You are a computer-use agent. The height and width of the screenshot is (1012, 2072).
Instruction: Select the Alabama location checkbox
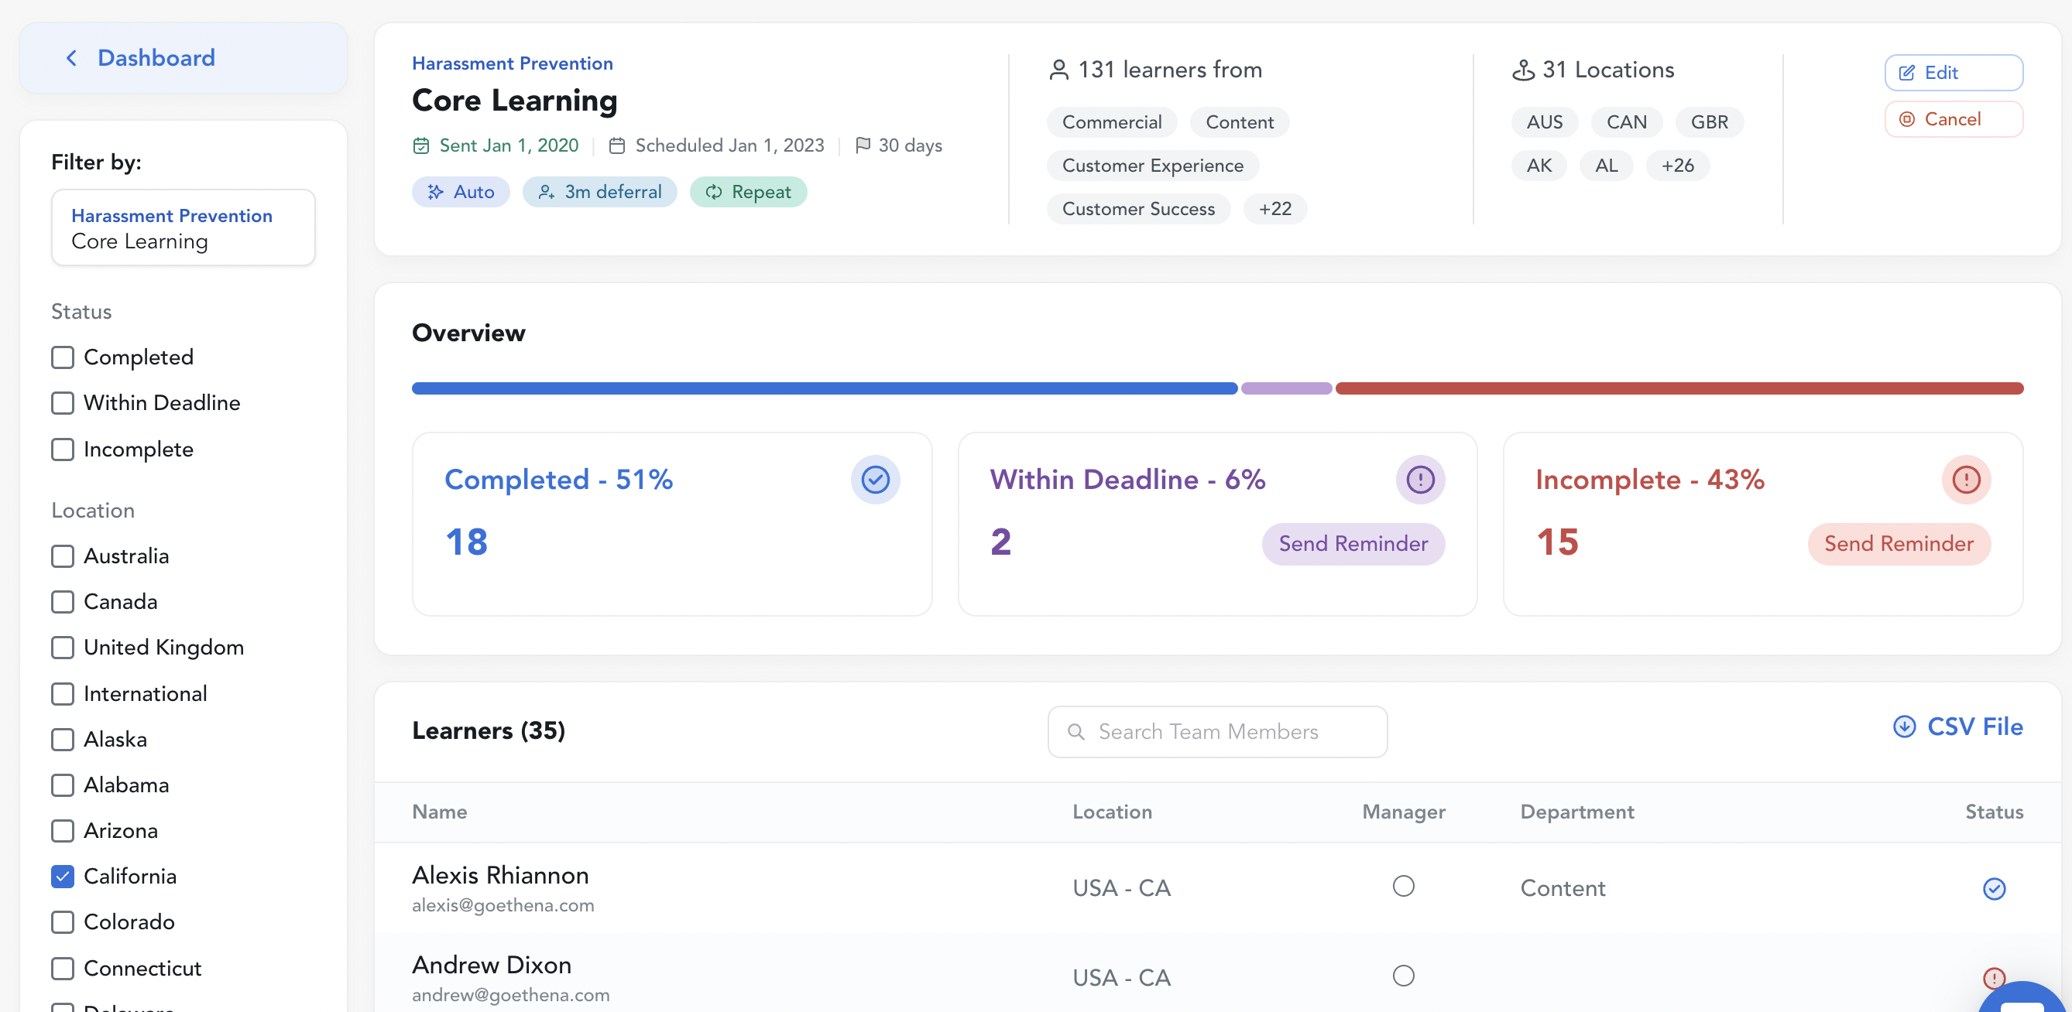[63, 785]
